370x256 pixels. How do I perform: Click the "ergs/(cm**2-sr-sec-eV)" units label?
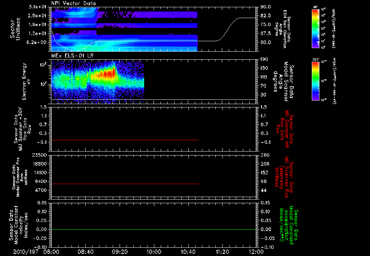coord(334,81)
